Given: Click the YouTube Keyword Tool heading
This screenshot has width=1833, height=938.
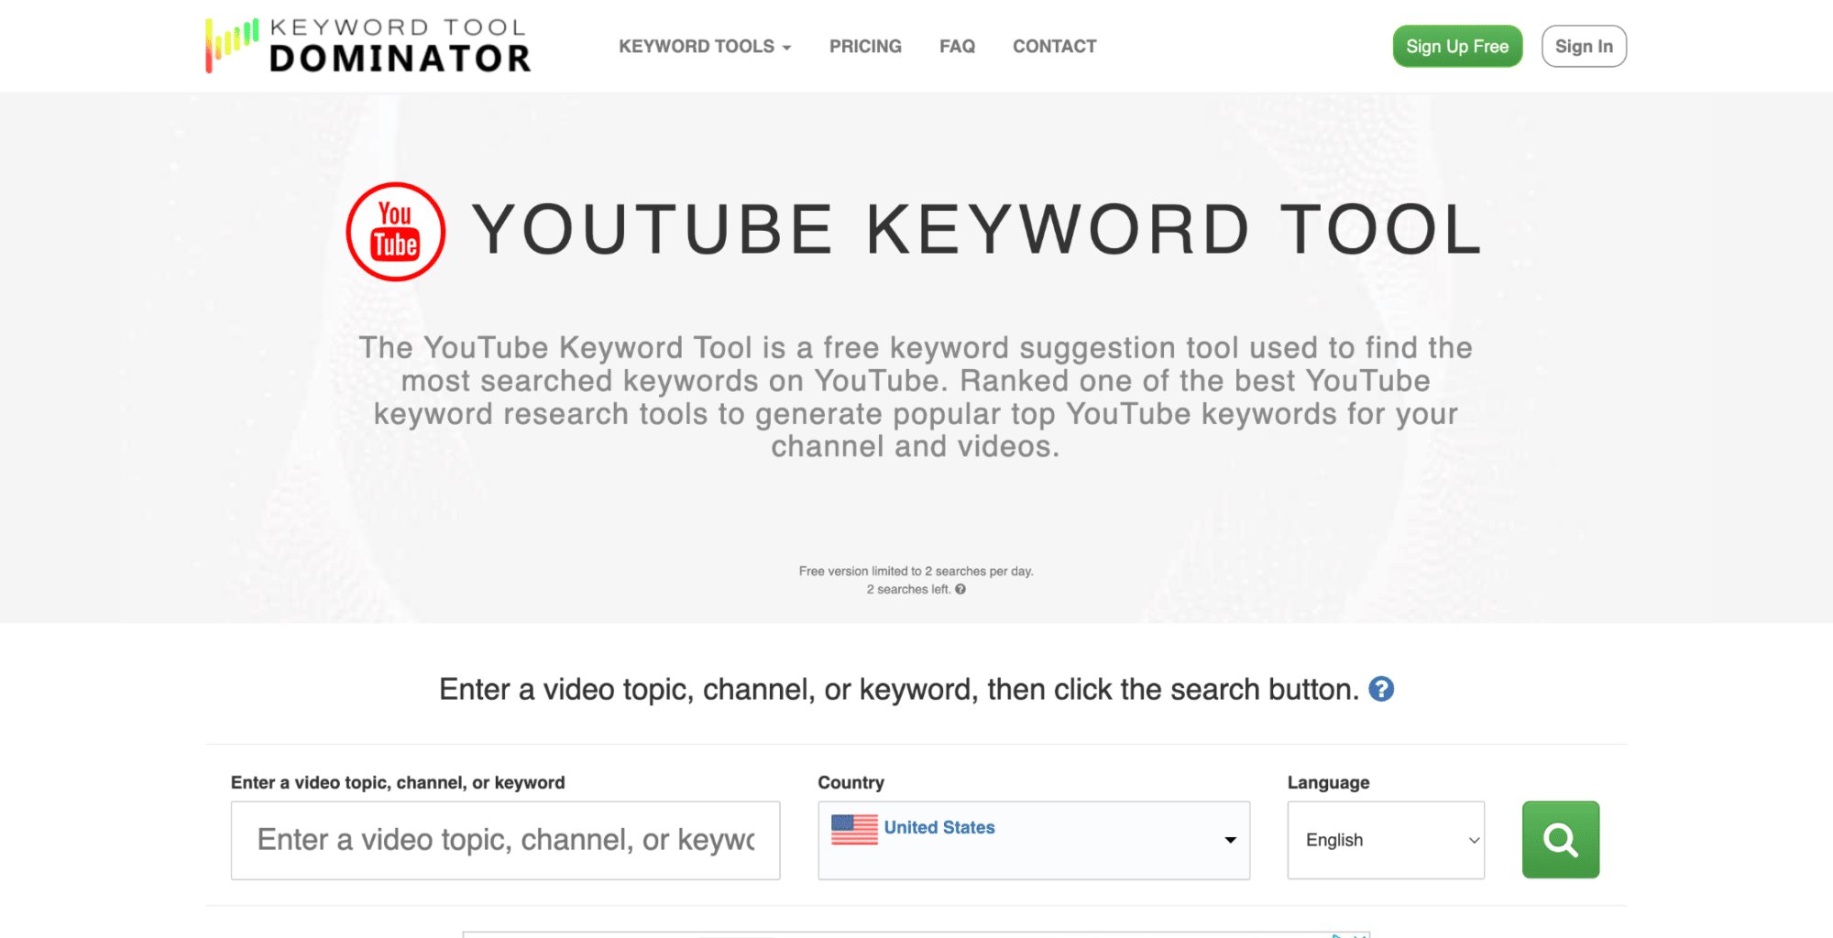Looking at the screenshot, I should click(x=977, y=230).
